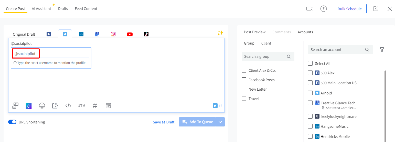
Task: Expand the Add To Queue dropdown arrow
Action: click(220, 122)
